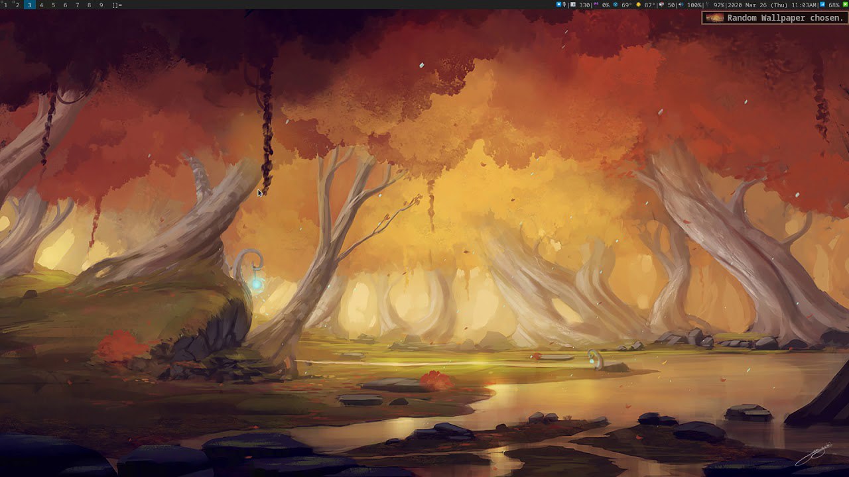Click the "330" package count text
The width and height of the screenshot is (849, 477).
[584, 5]
